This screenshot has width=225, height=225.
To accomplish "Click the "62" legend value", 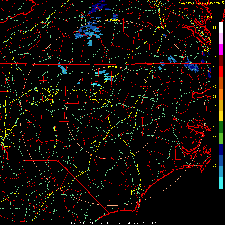I will [x=215, y=37].
